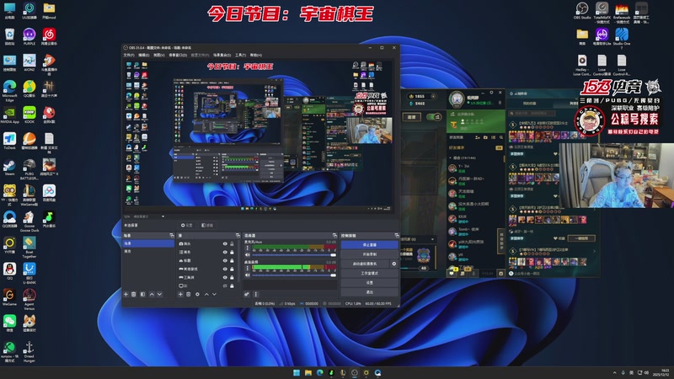Move scene down using the Scenes dock arrow
The image size is (674, 379).
pyautogui.click(x=159, y=294)
